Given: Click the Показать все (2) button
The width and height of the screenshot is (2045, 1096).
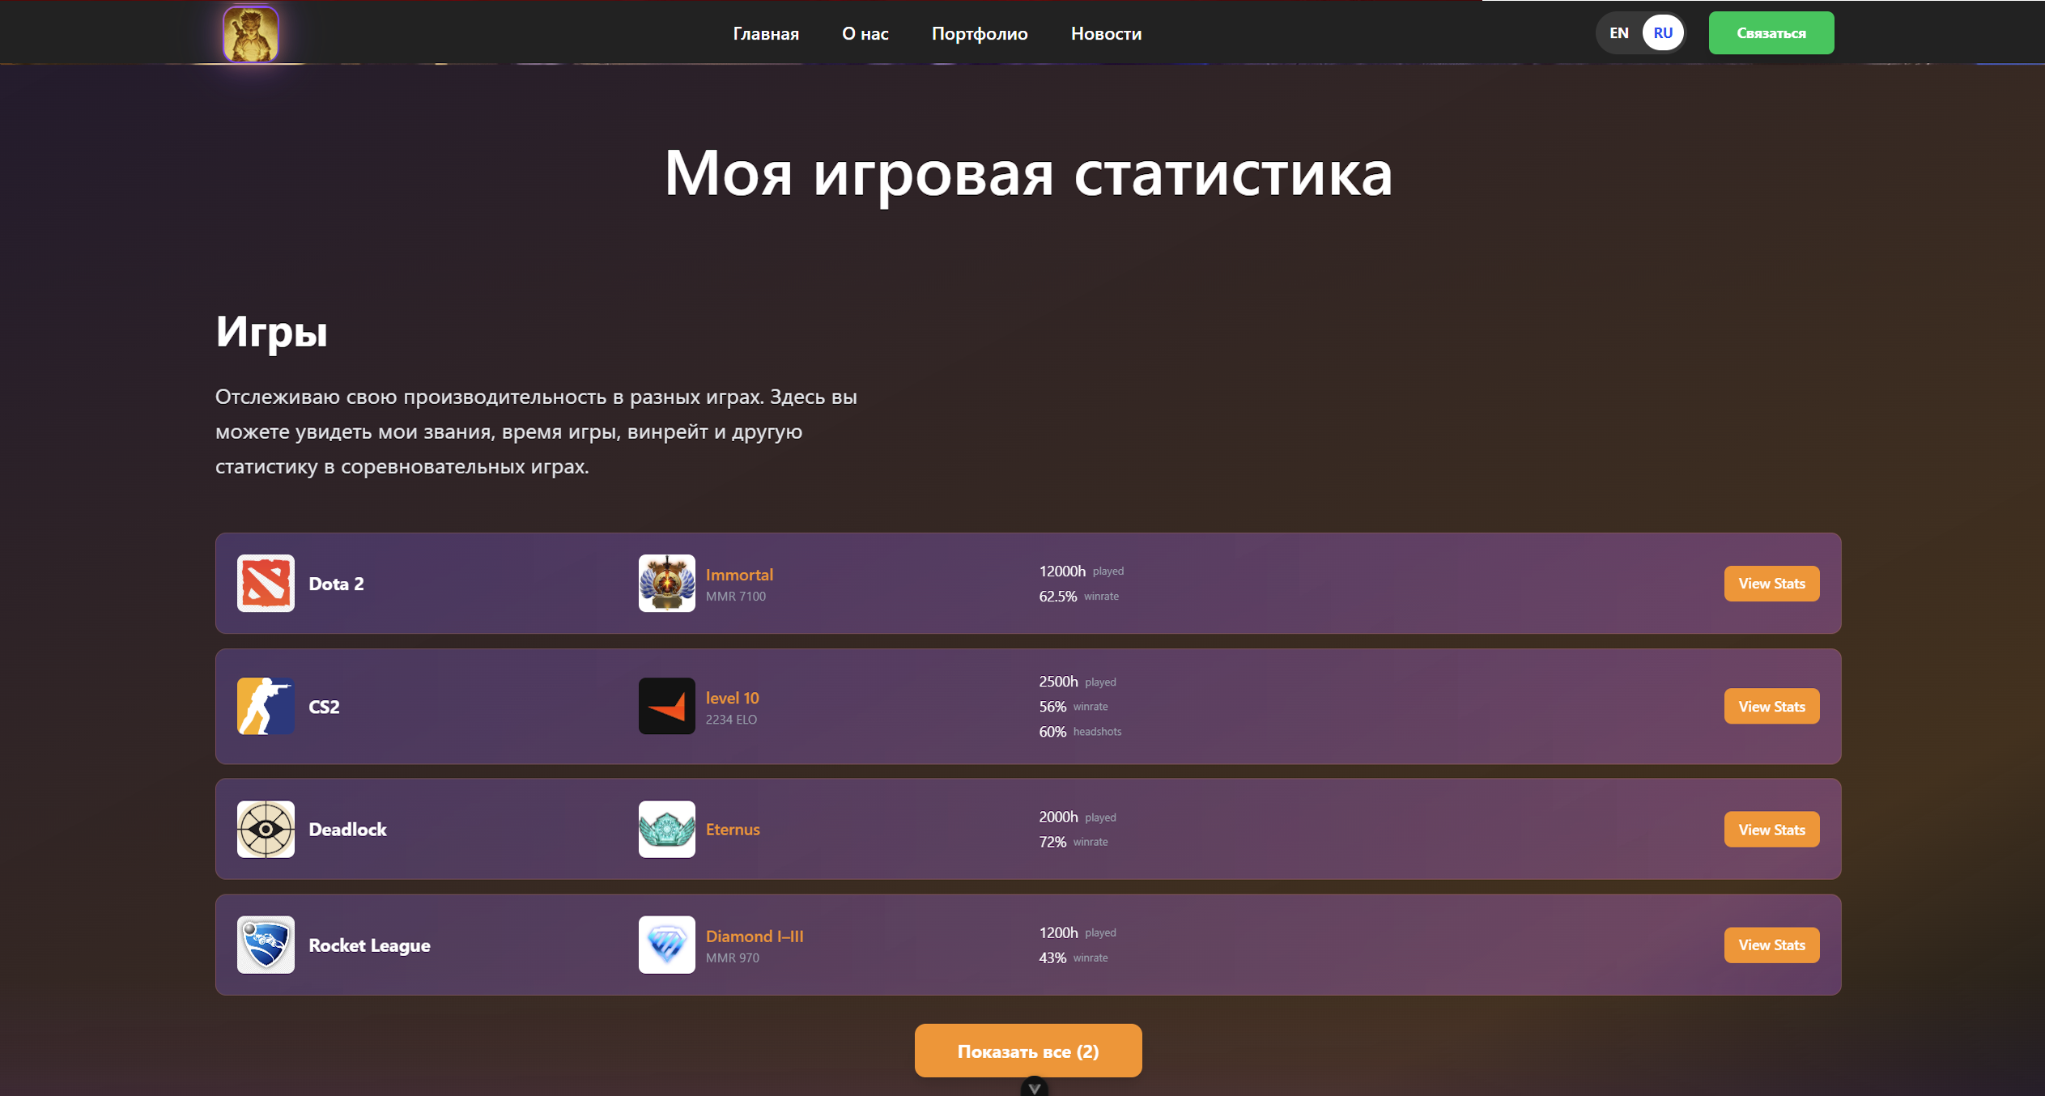Looking at the screenshot, I should pos(1028,1051).
